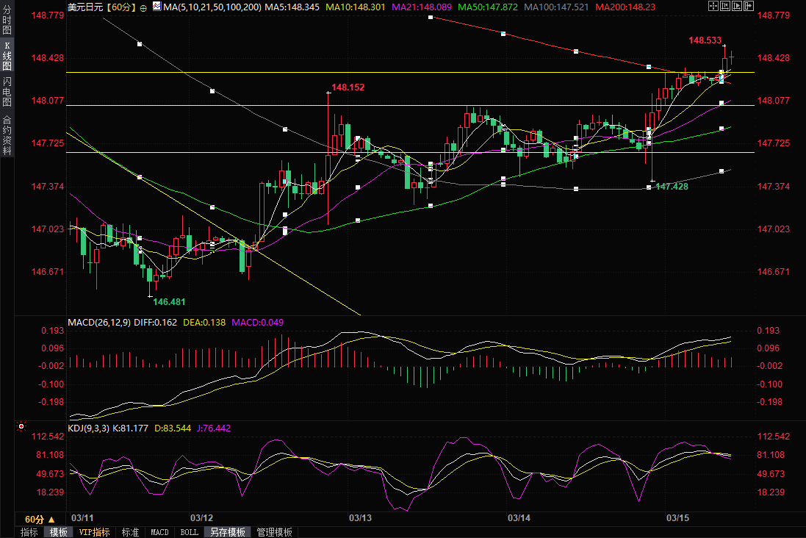Click 另存模板 to save template

point(226,532)
